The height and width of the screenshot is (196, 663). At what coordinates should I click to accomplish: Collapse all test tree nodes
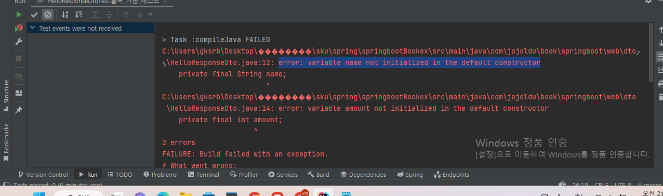[109, 15]
